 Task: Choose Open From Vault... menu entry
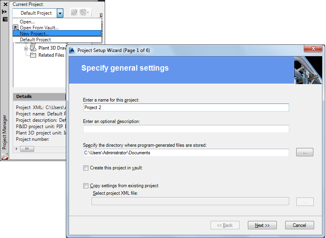tap(57, 28)
